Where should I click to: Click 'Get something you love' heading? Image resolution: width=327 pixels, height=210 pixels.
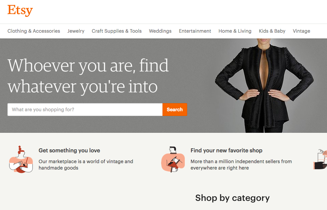tap(69, 150)
